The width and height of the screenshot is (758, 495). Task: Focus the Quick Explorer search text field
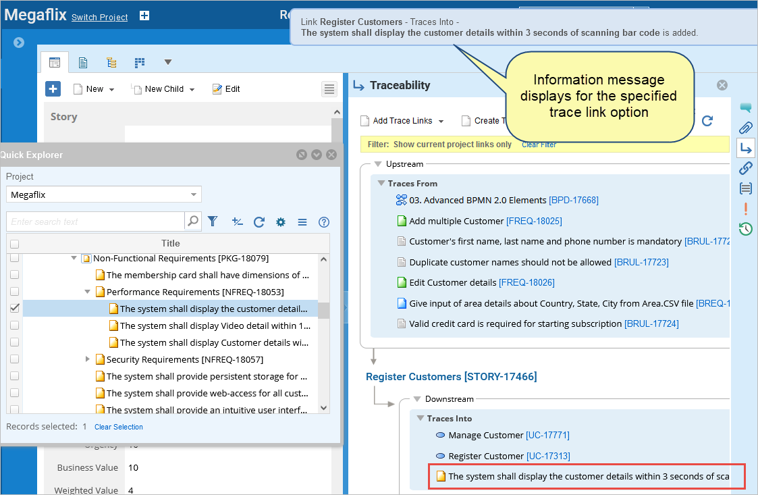pos(95,222)
